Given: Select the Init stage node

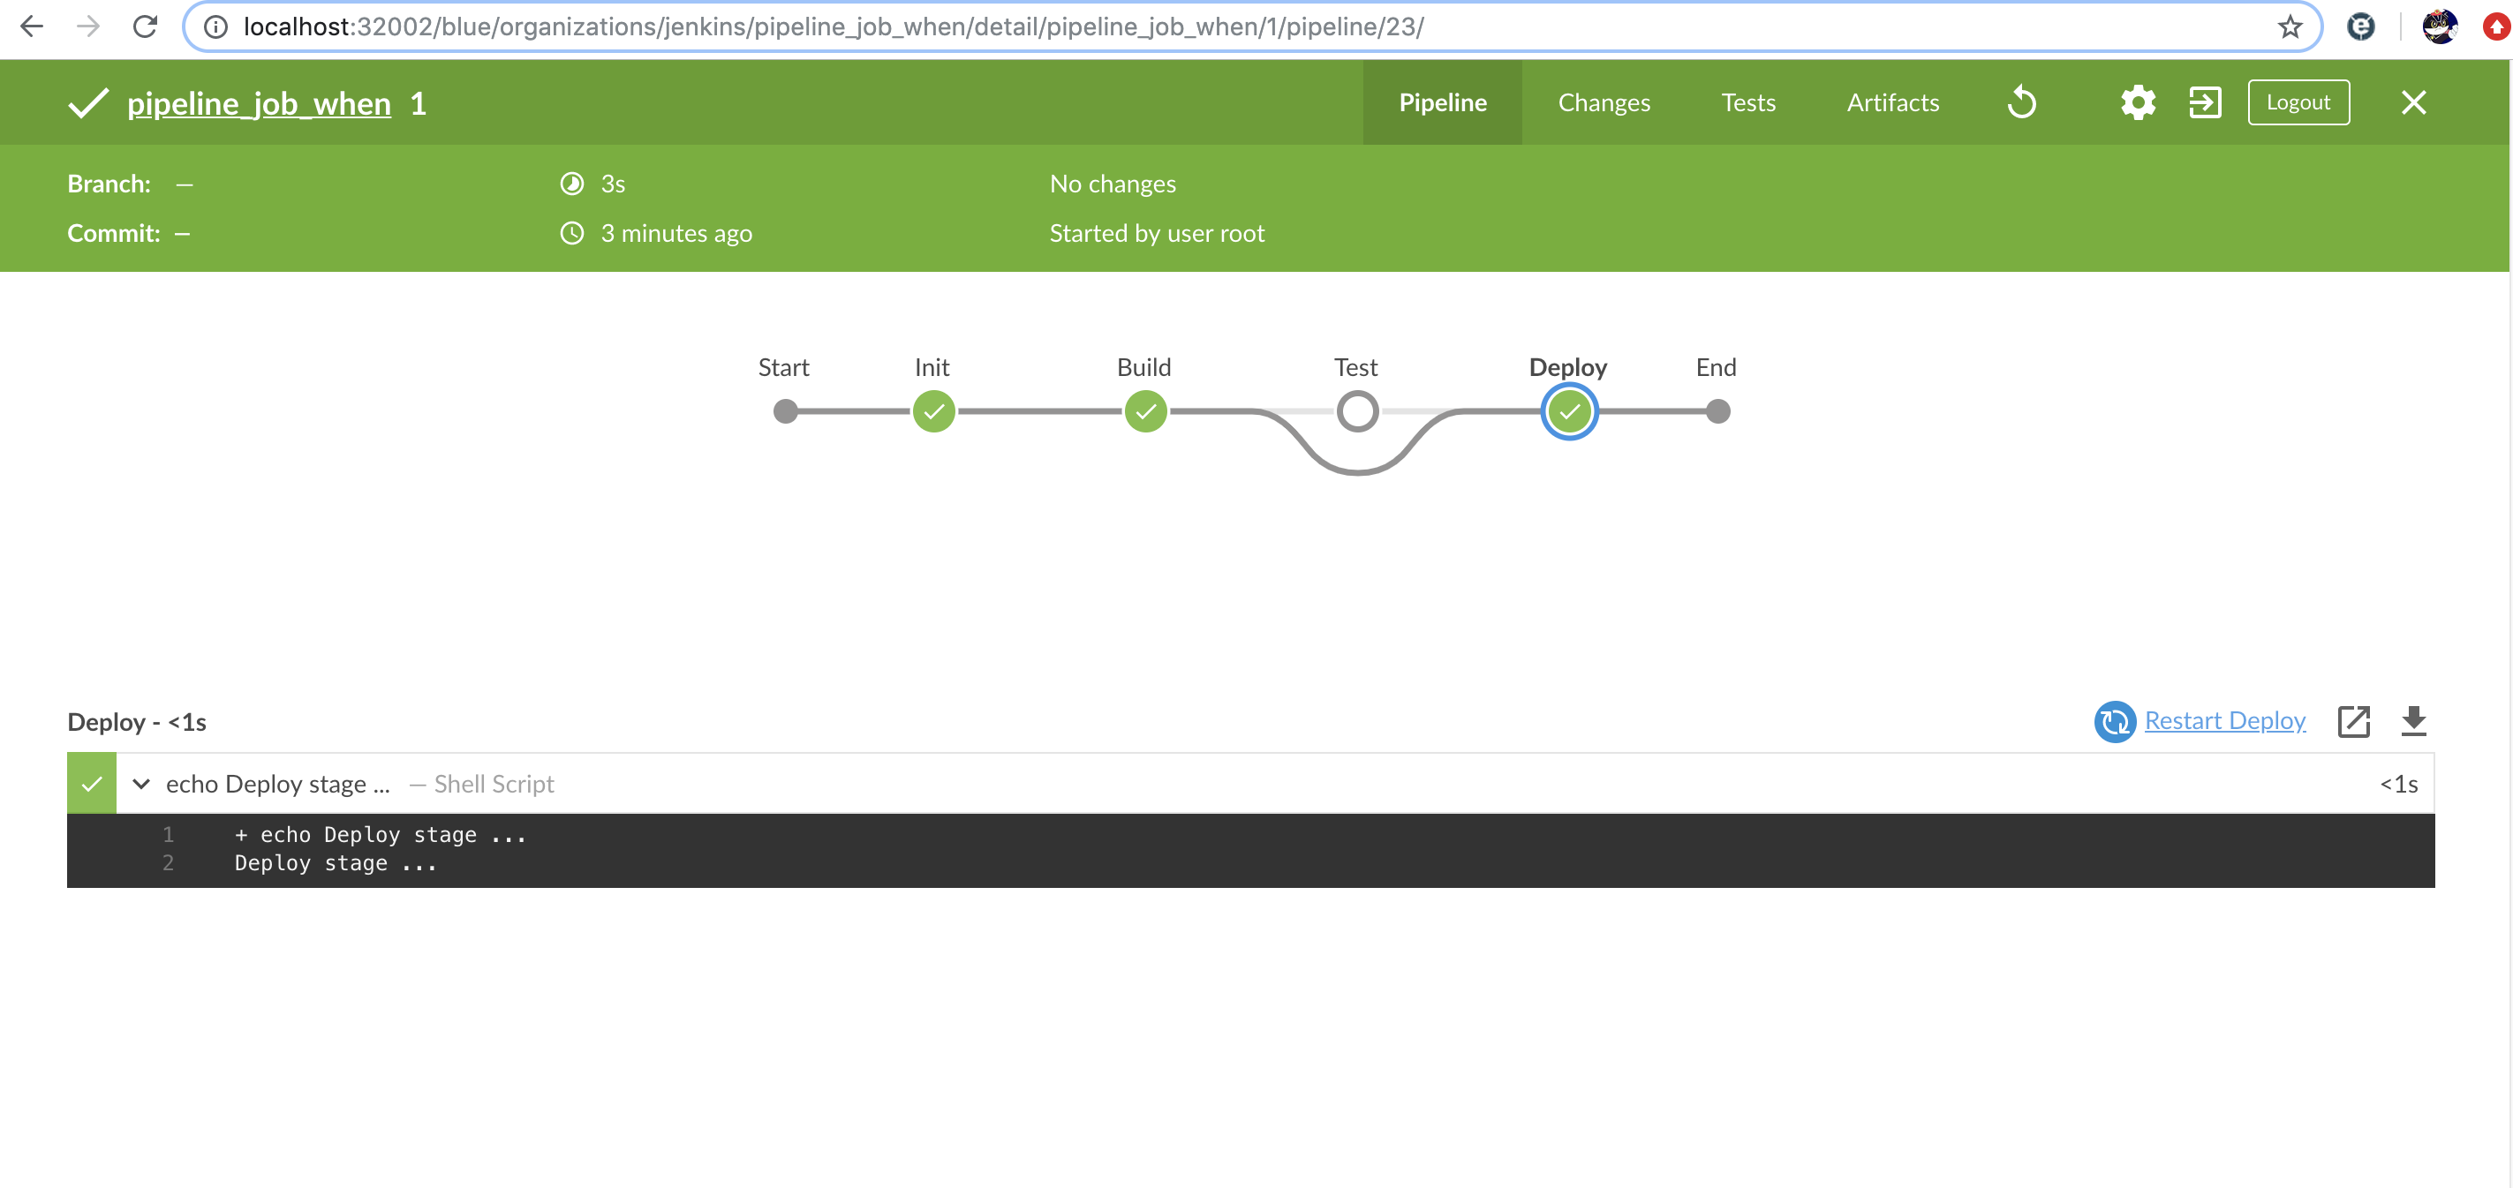Looking at the screenshot, I should coord(933,411).
